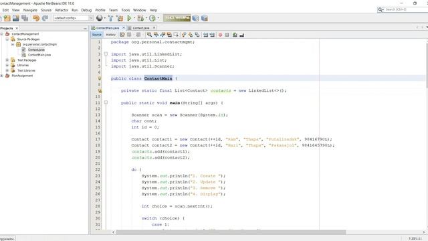Screen dimensions: 428x241
Task: Toggle Highlight Search in editor toolbar
Action: (x=169, y=35)
